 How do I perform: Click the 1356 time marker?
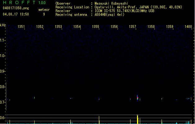pyautogui.click(x=114, y=26)
